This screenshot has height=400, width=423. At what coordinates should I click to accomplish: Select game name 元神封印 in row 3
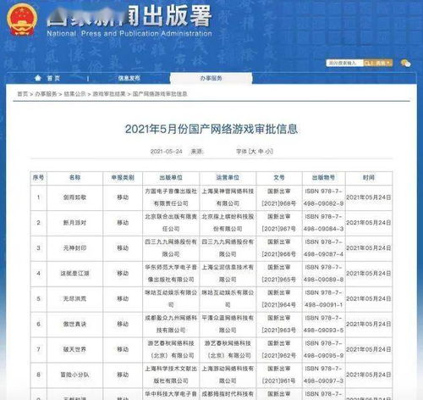pyautogui.click(x=74, y=248)
